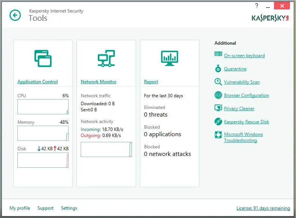Click 'For the last 30 days' text
Screen dimensions: 296x218
(x=163, y=96)
